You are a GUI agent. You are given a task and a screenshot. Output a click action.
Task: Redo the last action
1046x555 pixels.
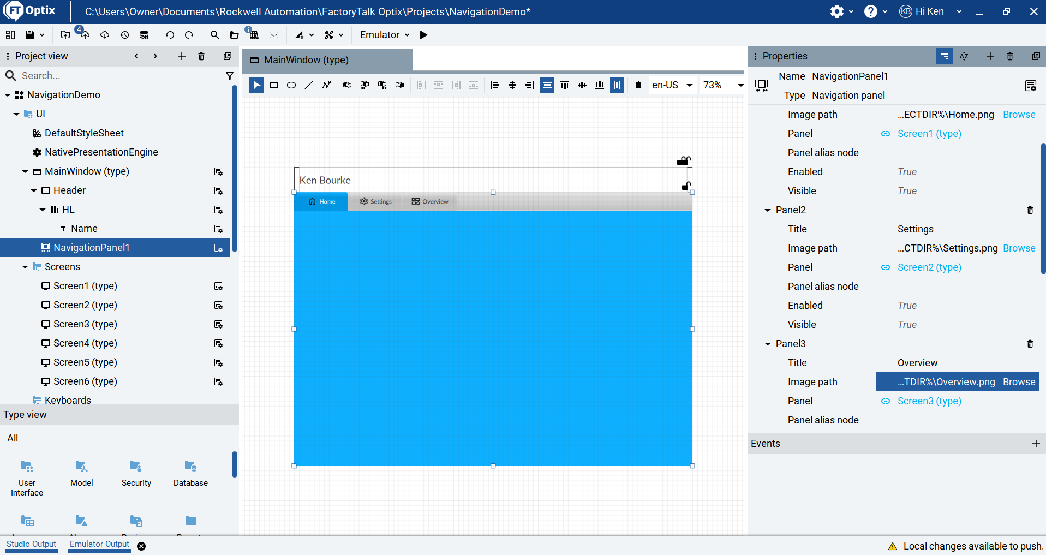point(189,35)
